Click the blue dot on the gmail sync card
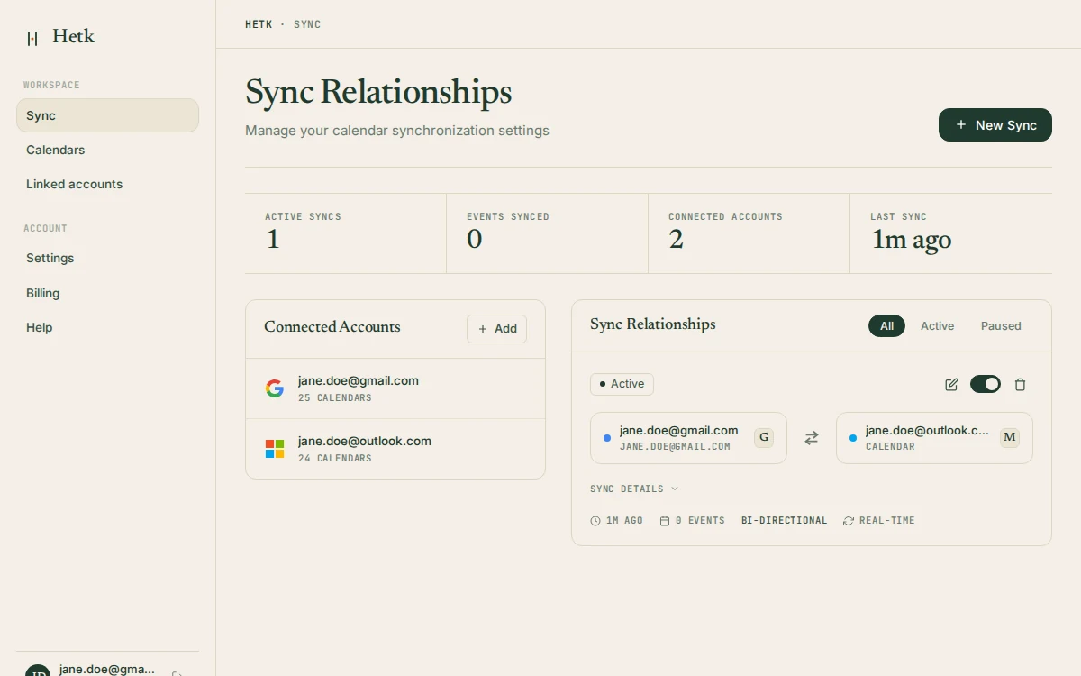Viewport: 1081px width, 676px height. click(x=607, y=438)
